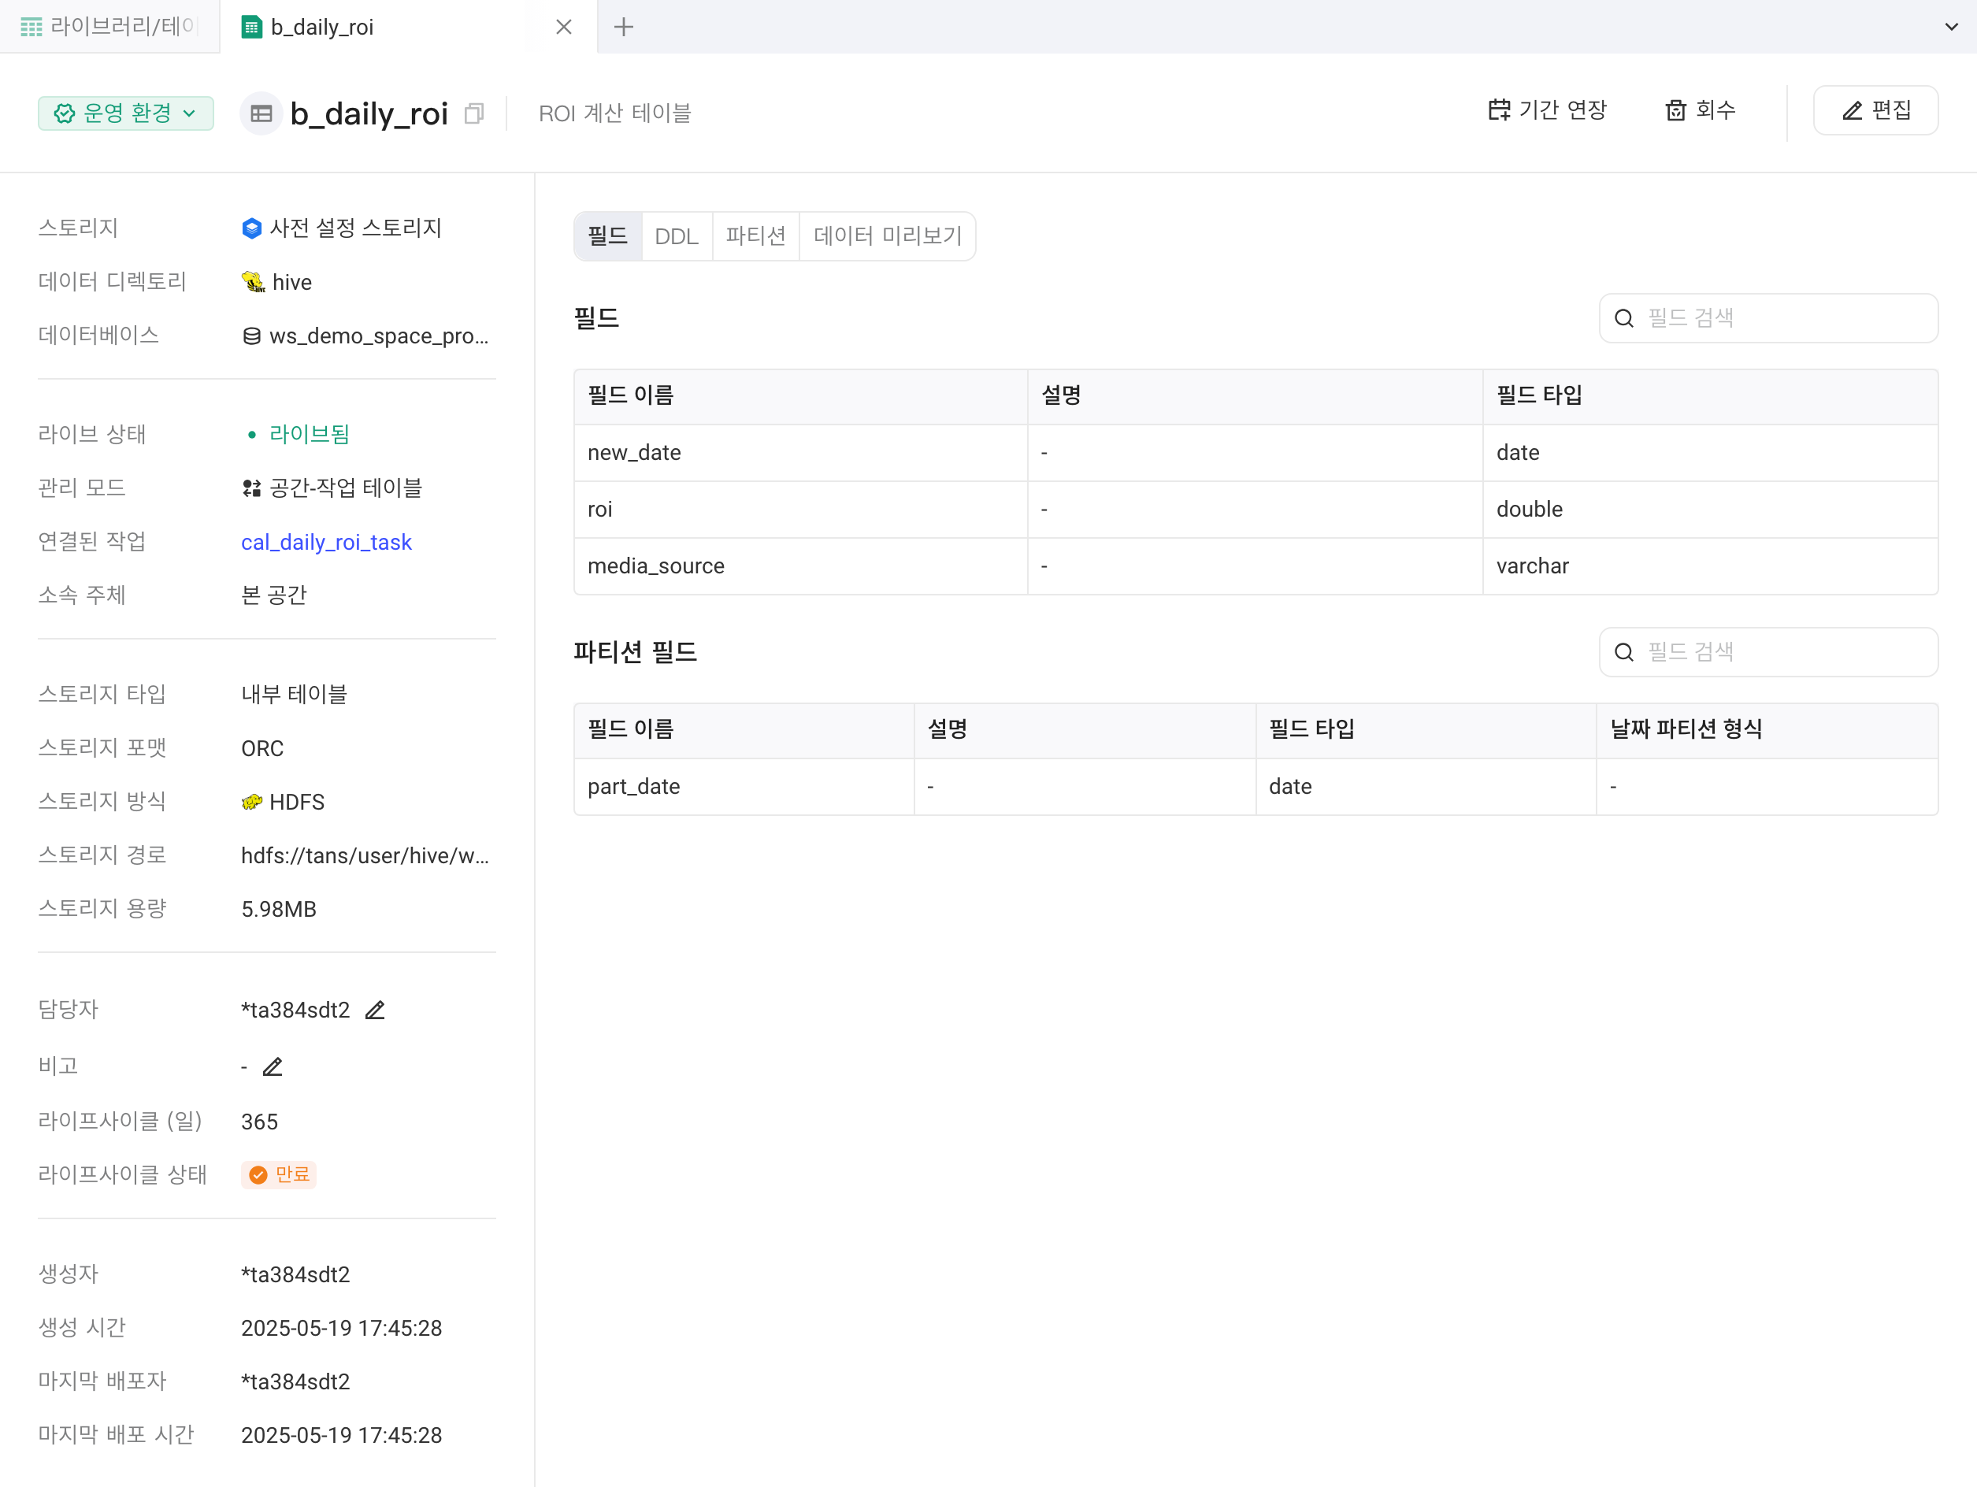
Task: Click the ORC storage format value
Action: 261,748
